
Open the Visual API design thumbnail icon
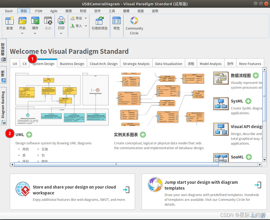pyautogui.click(x=221, y=129)
